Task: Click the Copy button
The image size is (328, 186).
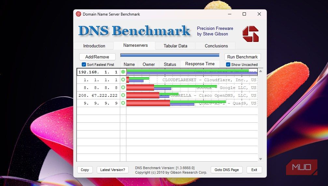Action: [85, 170]
